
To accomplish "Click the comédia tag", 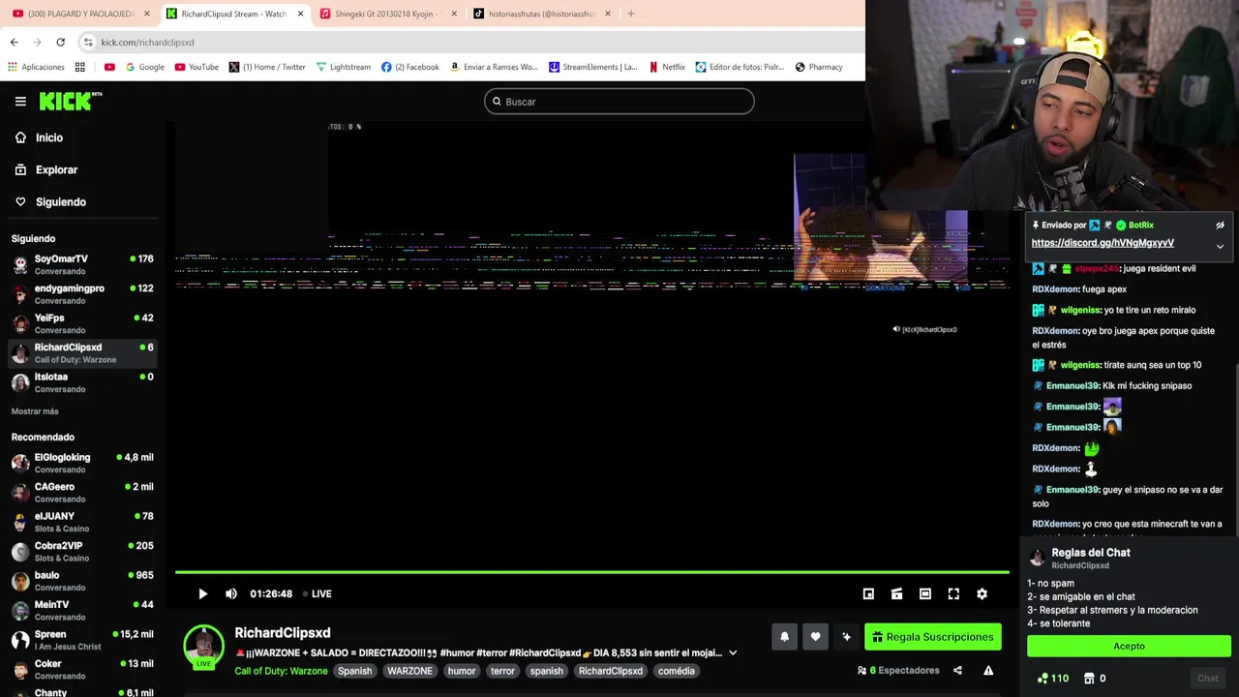I will 676,671.
